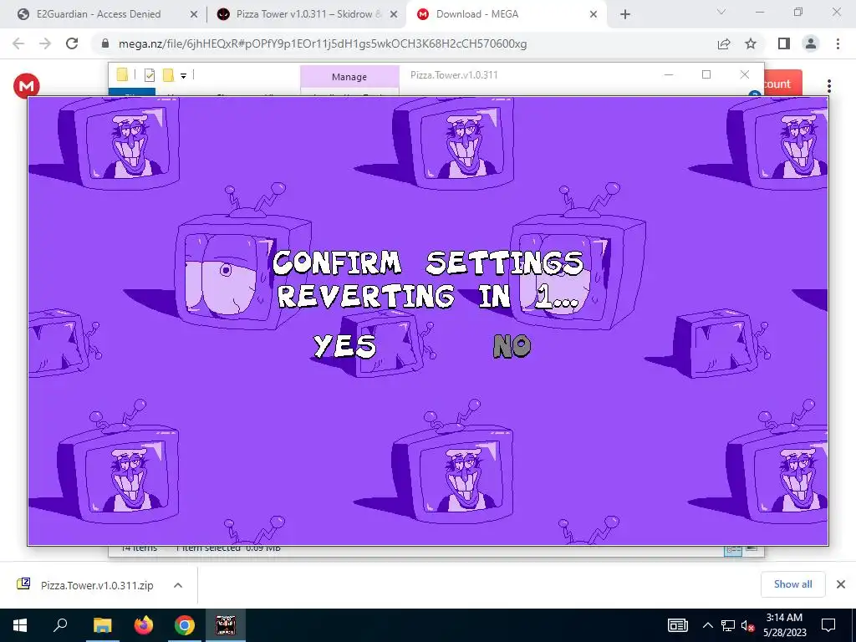The height and width of the screenshot is (642, 856).
Task: Expand Explorer quick access toolbar dropdown
Action: [183, 76]
